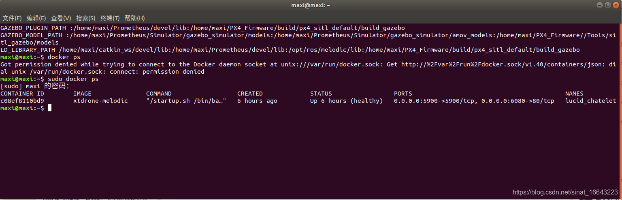
Task: Click status text Up 6 hours (healthy)
Action: [346, 101]
